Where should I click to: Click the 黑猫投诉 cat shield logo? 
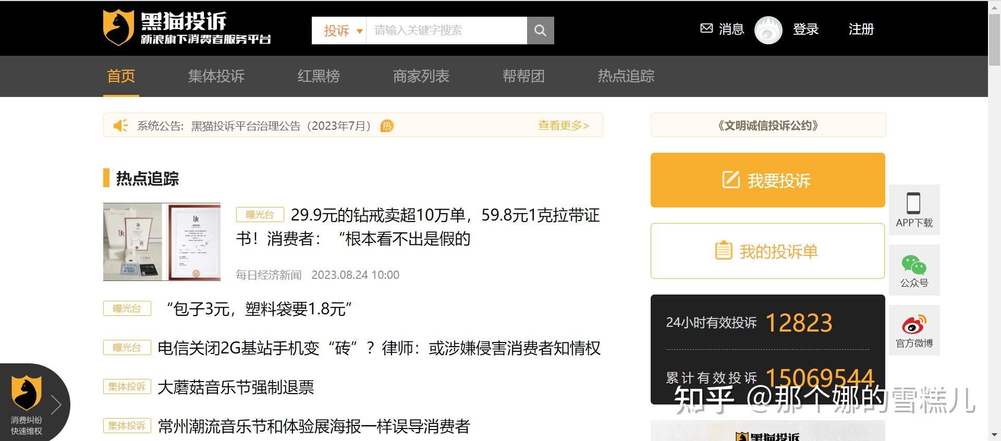(x=118, y=28)
